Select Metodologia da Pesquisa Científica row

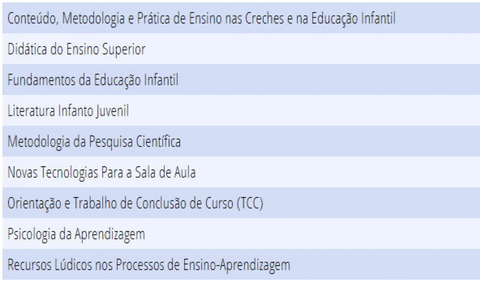[241, 141]
